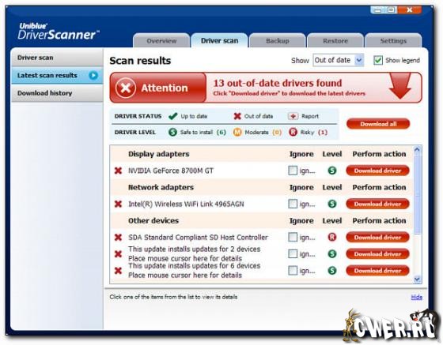Click the Attention X warning icon
This screenshot has height=345, width=443.
pyautogui.click(x=126, y=88)
